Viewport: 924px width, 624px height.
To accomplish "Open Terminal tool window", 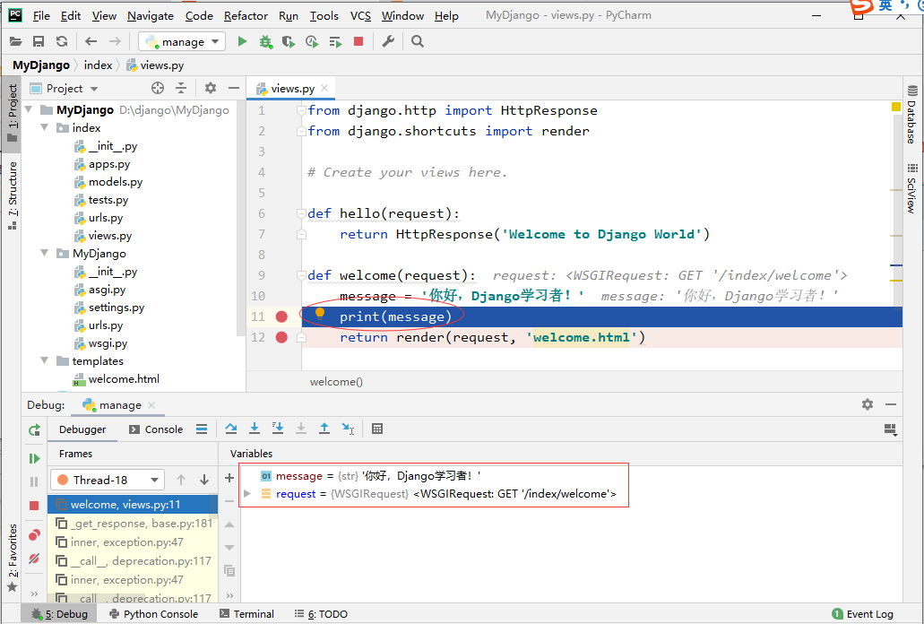I will tap(247, 614).
